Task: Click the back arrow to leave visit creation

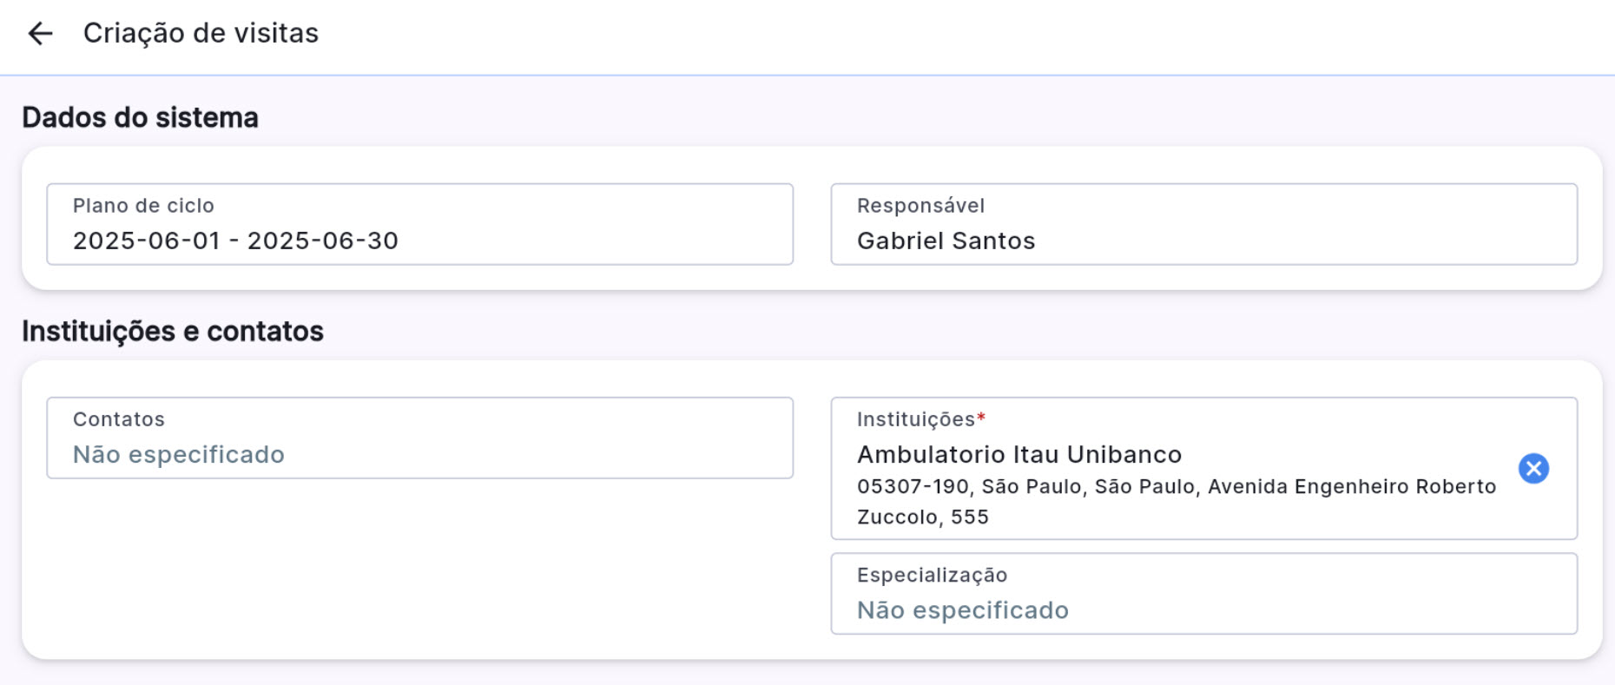Action: [x=40, y=34]
